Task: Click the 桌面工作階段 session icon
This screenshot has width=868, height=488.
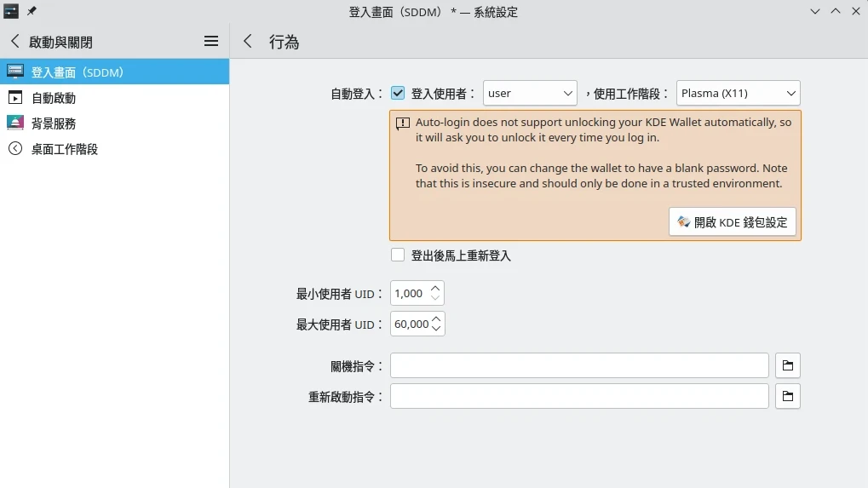Action: pyautogui.click(x=15, y=149)
